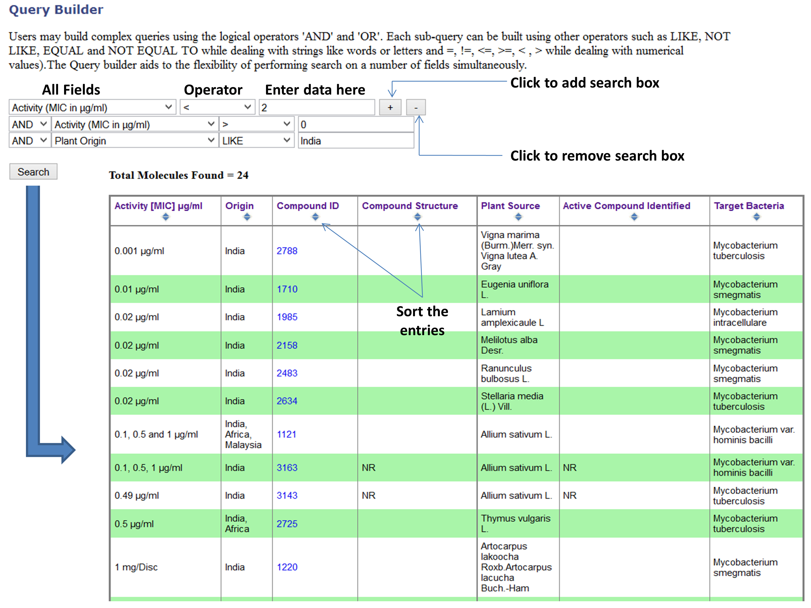Sort by Compound Structure column arrows
The width and height of the screenshot is (811, 608).
pos(417,217)
